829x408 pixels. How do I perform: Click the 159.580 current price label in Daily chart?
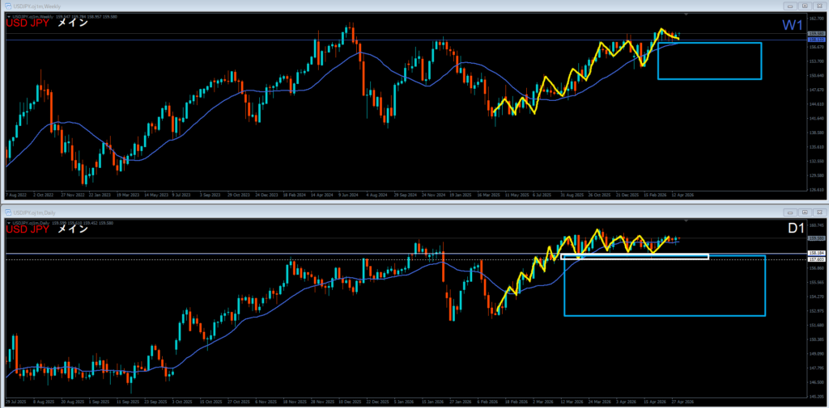coord(817,238)
